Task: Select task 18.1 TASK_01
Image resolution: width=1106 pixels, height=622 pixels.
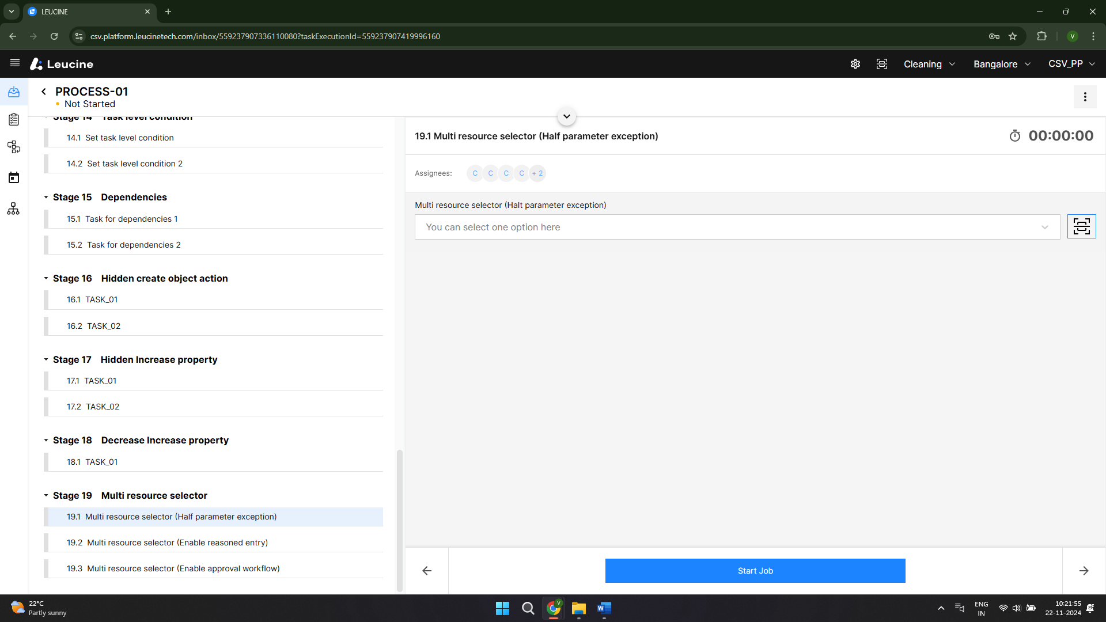Action: (213, 462)
